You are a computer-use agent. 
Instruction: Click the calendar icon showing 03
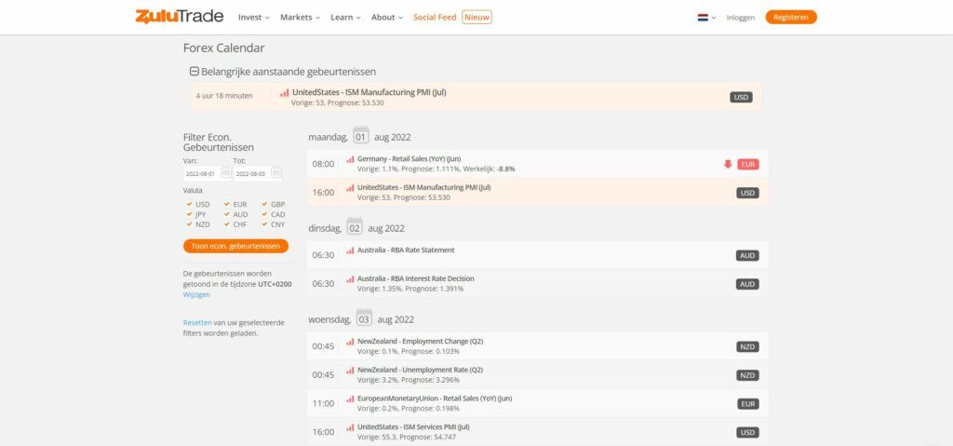364,318
